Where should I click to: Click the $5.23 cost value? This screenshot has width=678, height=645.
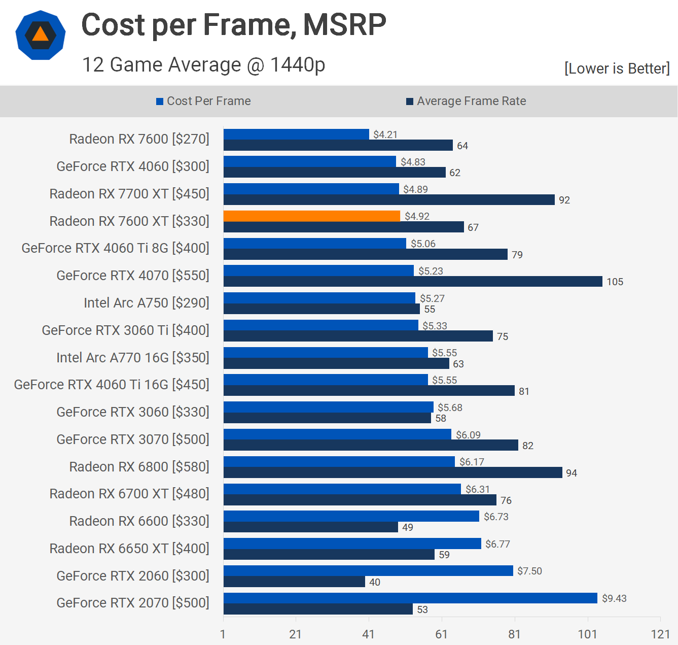point(431,271)
